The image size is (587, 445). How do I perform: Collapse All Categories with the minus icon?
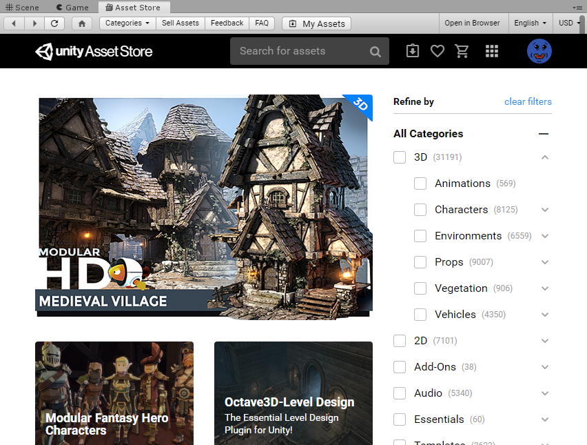(x=544, y=134)
